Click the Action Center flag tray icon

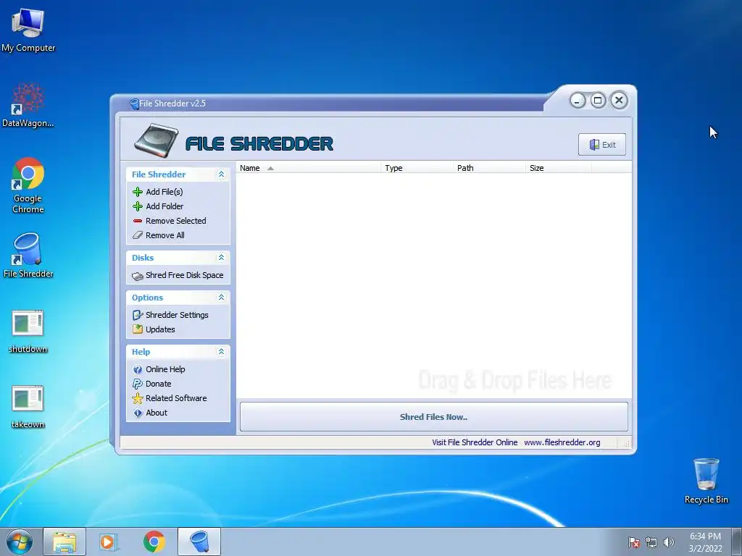633,542
